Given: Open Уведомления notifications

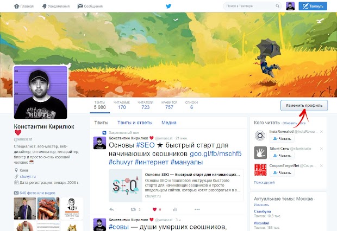Looking at the screenshot, I should 56,6.
